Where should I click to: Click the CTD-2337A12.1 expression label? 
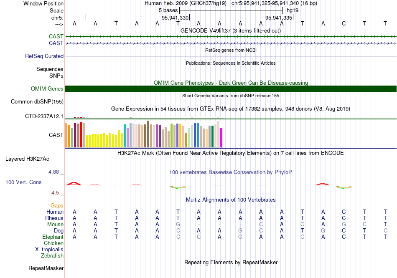coord(44,116)
